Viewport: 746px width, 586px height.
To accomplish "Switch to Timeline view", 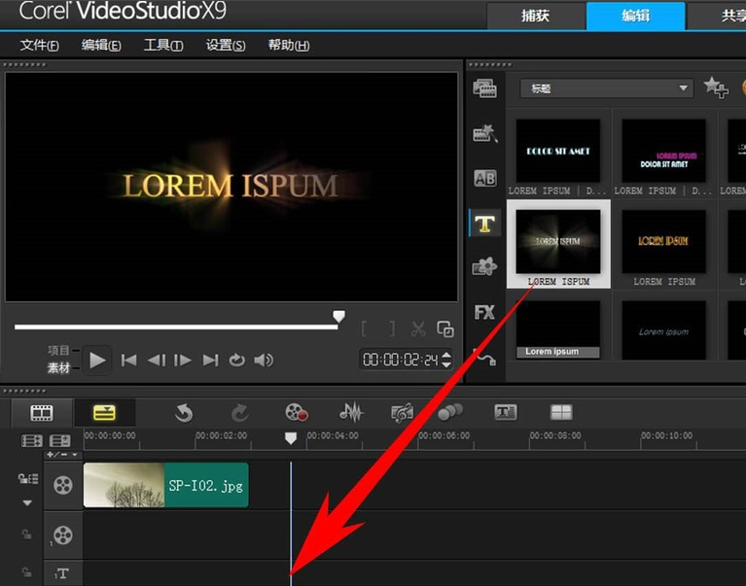I will pos(104,413).
